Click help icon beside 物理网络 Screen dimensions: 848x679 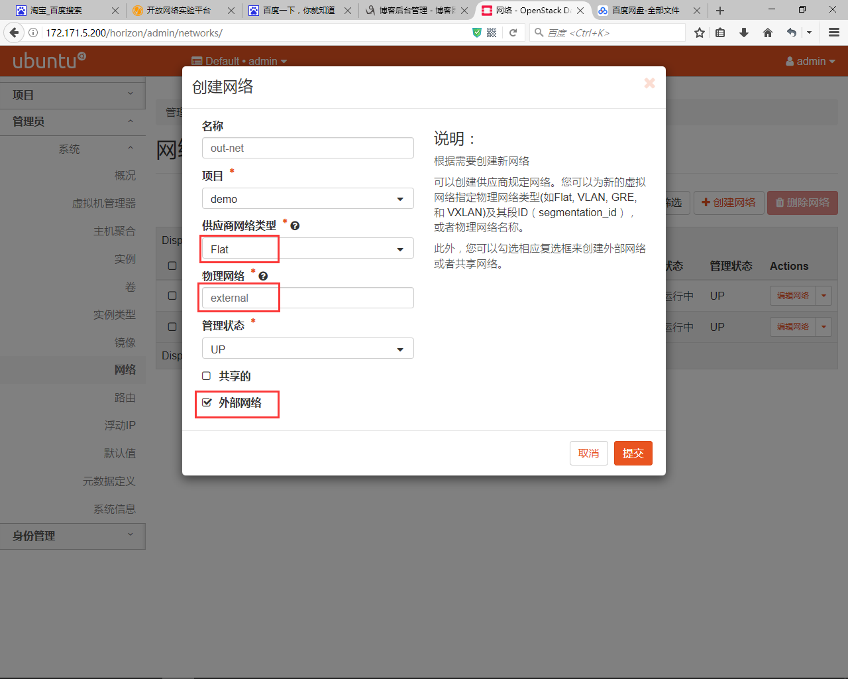(264, 277)
